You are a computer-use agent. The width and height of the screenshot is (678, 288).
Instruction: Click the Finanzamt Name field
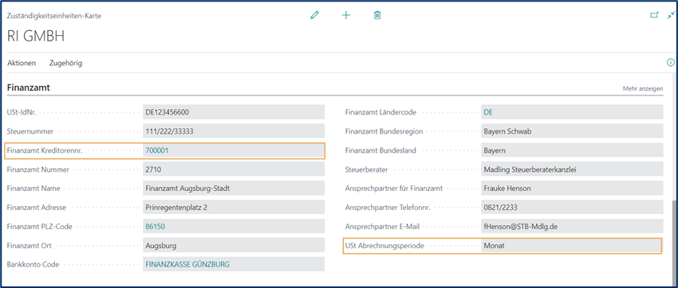point(234,189)
